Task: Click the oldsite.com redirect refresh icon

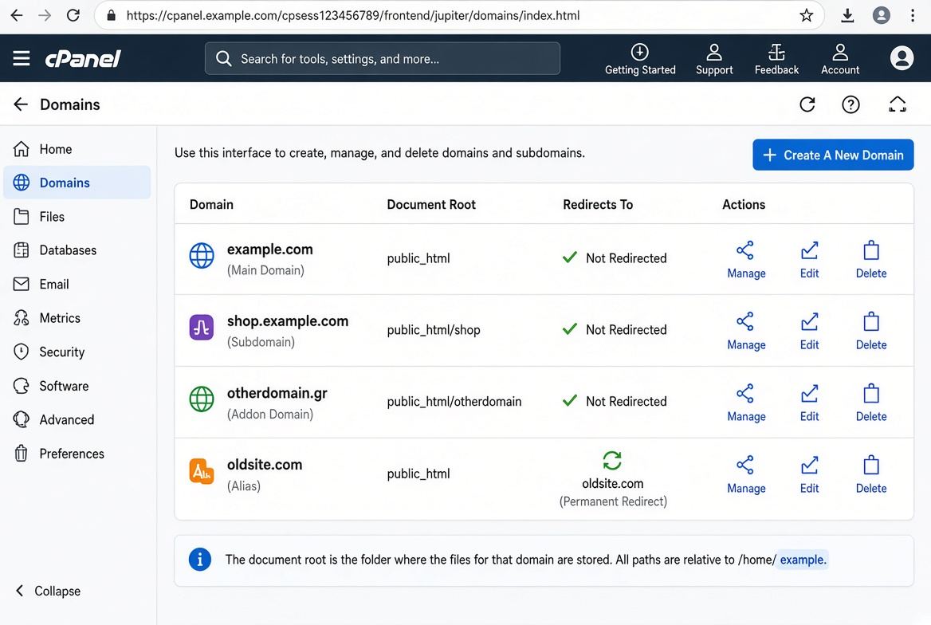Action: pos(612,461)
